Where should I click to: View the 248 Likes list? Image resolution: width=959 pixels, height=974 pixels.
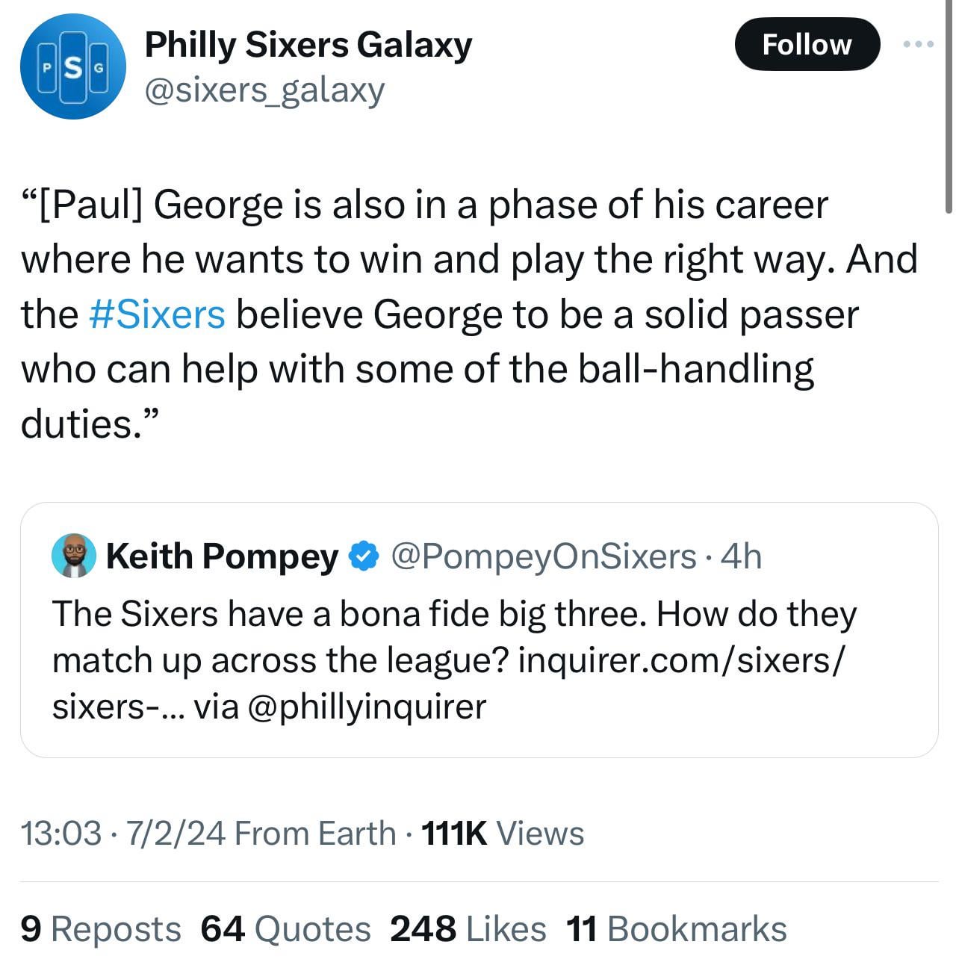[x=468, y=929]
